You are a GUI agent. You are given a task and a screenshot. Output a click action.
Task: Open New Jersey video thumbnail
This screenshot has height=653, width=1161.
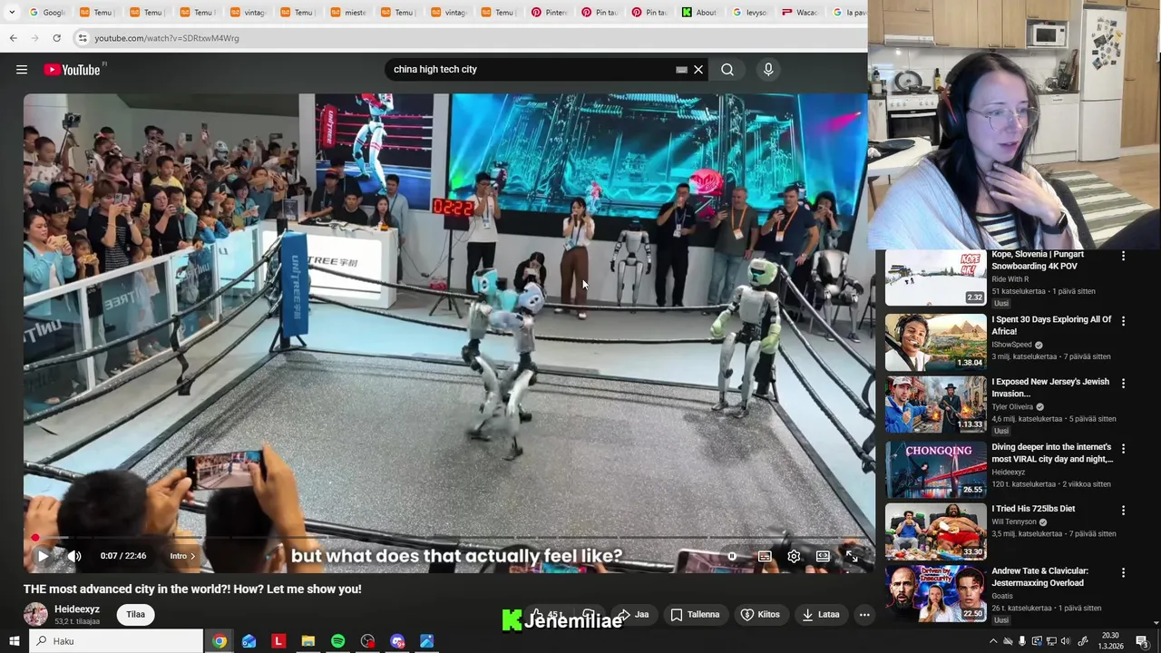click(935, 404)
